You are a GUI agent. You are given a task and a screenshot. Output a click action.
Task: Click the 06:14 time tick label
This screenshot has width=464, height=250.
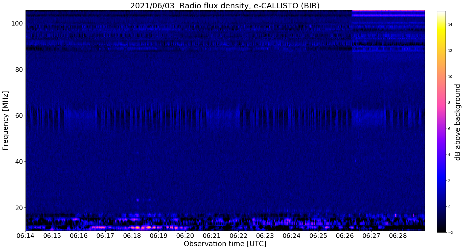pyautogui.click(x=26, y=236)
